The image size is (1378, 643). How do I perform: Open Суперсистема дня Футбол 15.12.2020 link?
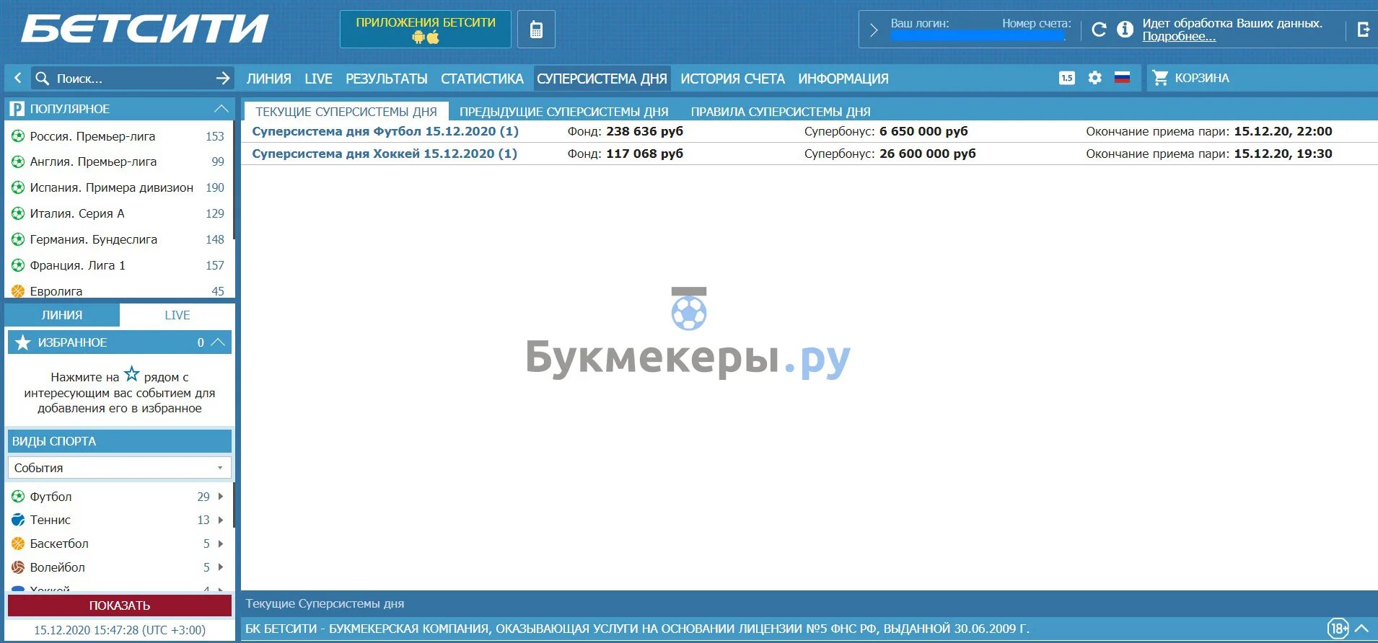[385, 131]
